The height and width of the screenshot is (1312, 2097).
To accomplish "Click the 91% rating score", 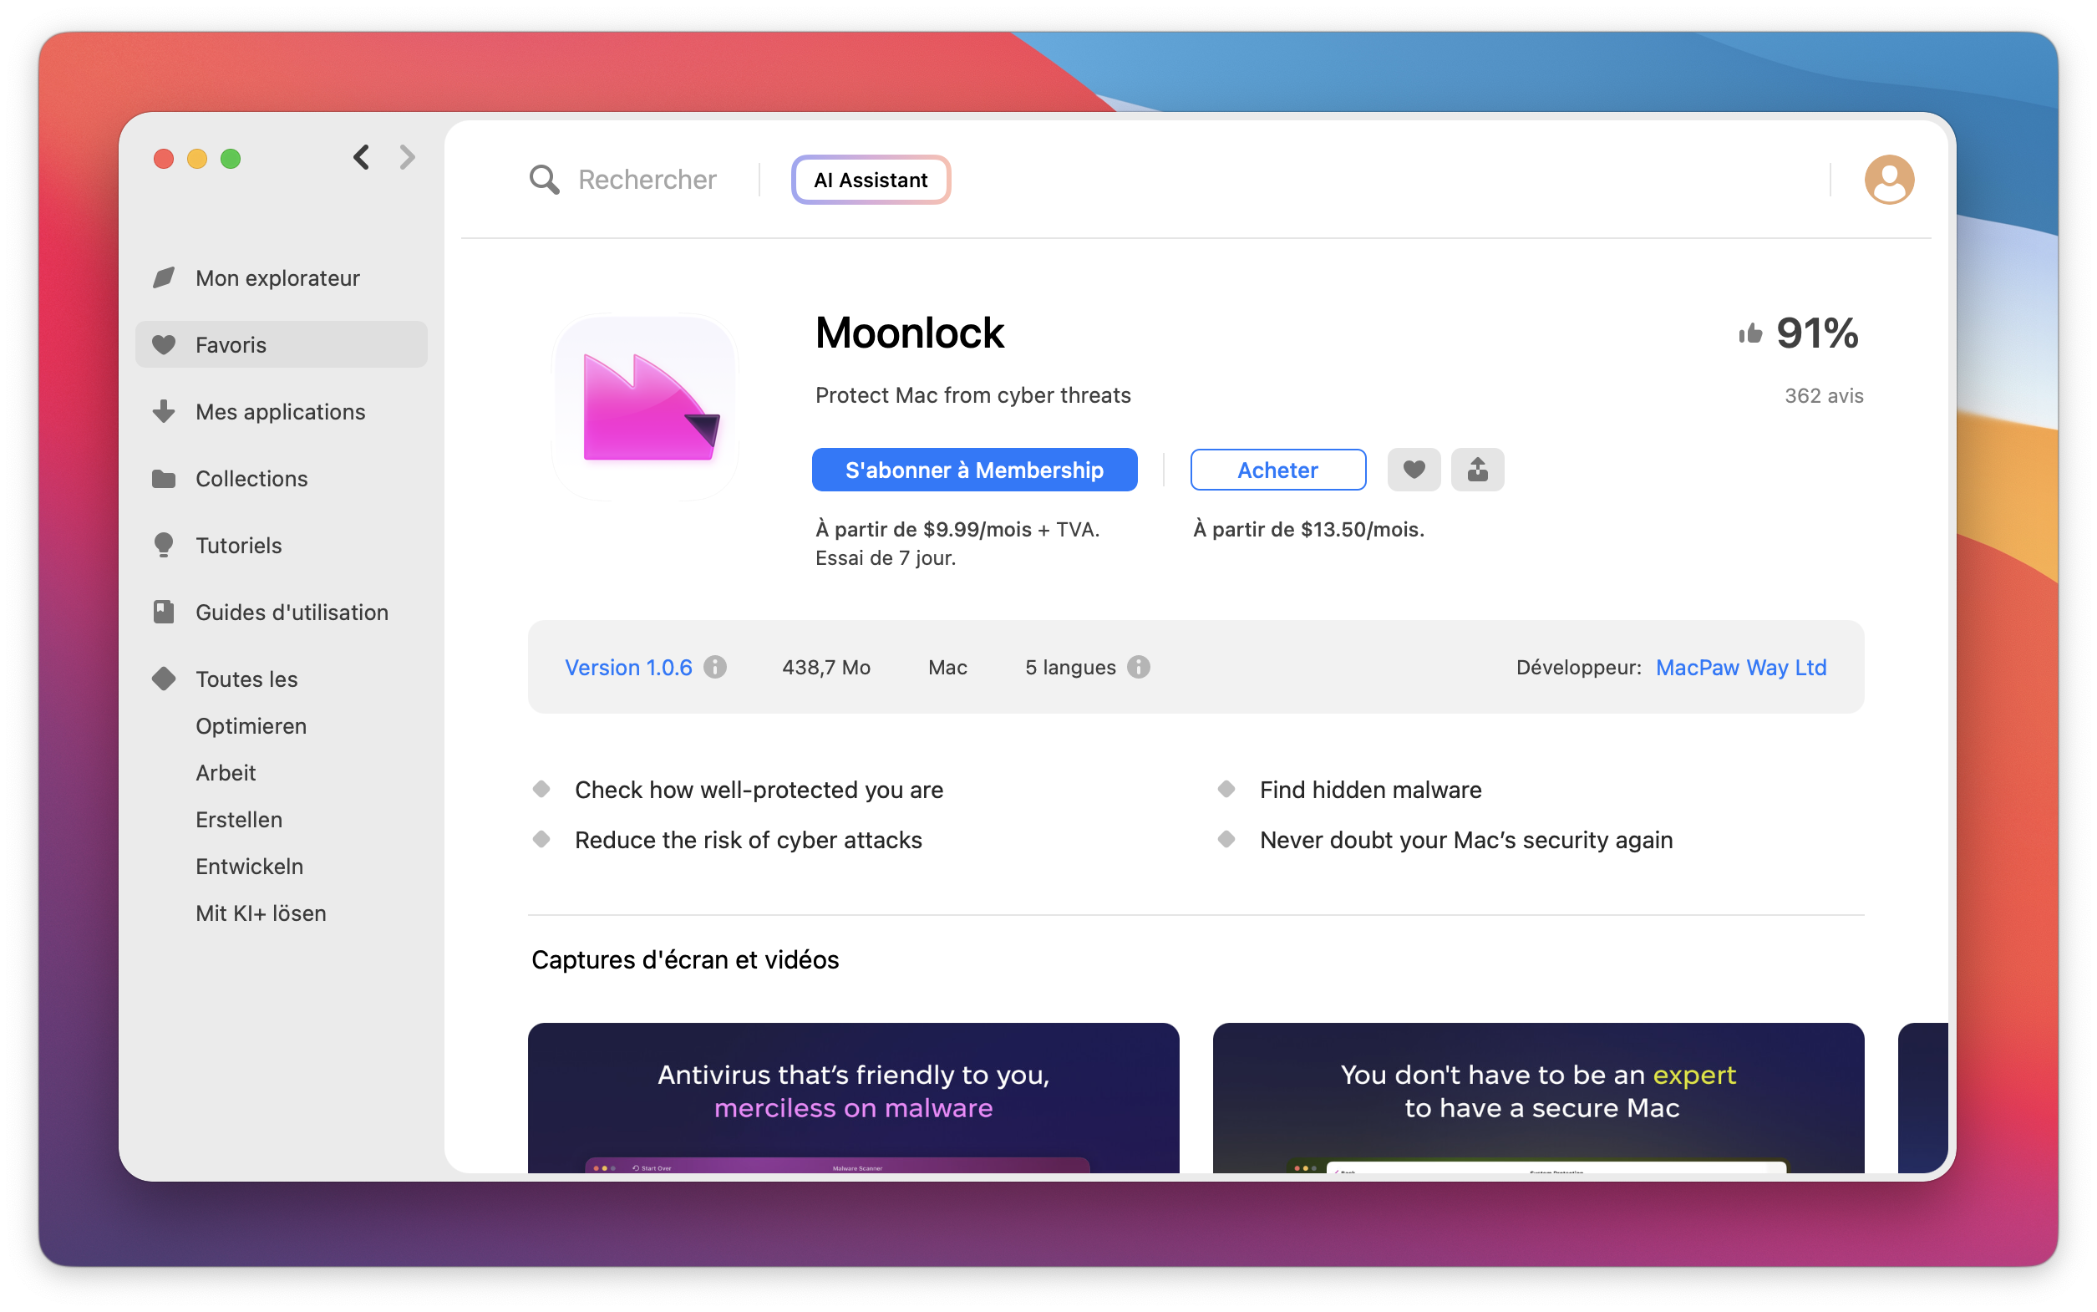I will (1817, 333).
